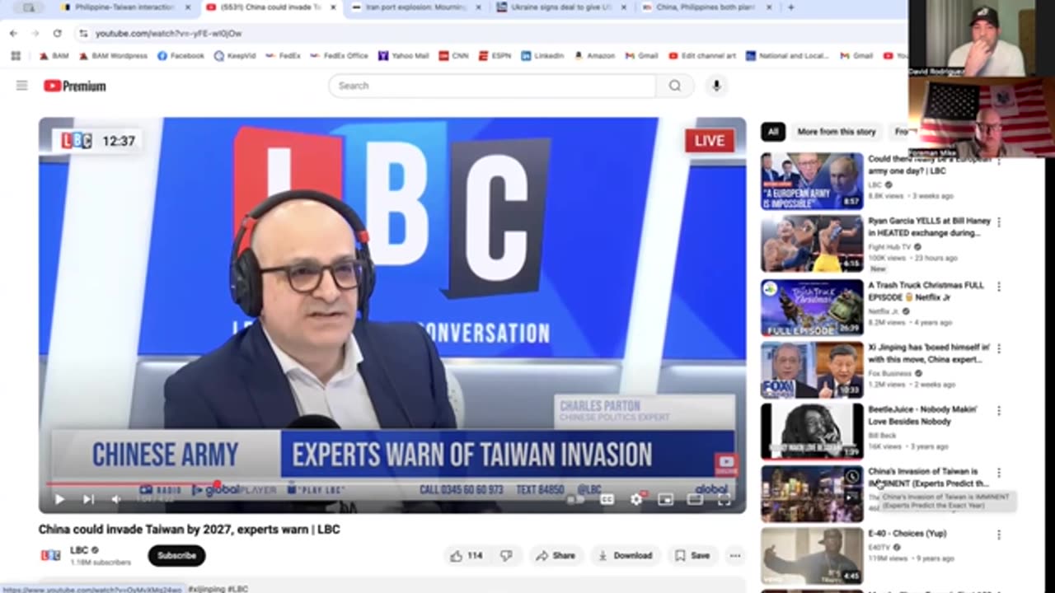Open the Trash Truck Christmas thumbnail
The image size is (1055, 593).
click(812, 307)
